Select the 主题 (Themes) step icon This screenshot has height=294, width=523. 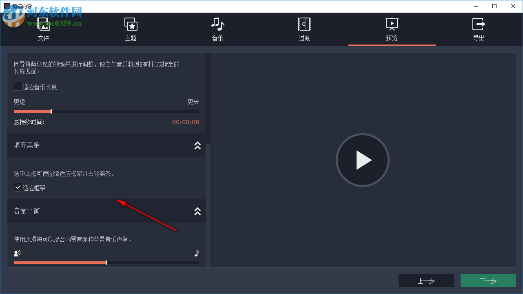click(x=131, y=24)
